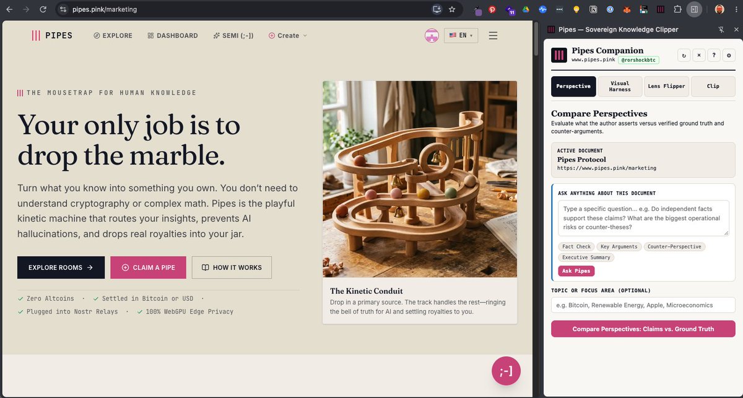This screenshot has width=743, height=398.
Task: Select the Executive Summary chip
Action: click(586, 257)
